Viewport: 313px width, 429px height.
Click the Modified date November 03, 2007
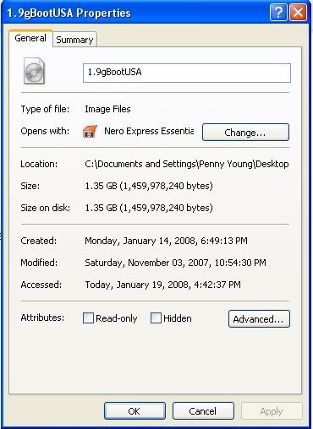point(175,263)
